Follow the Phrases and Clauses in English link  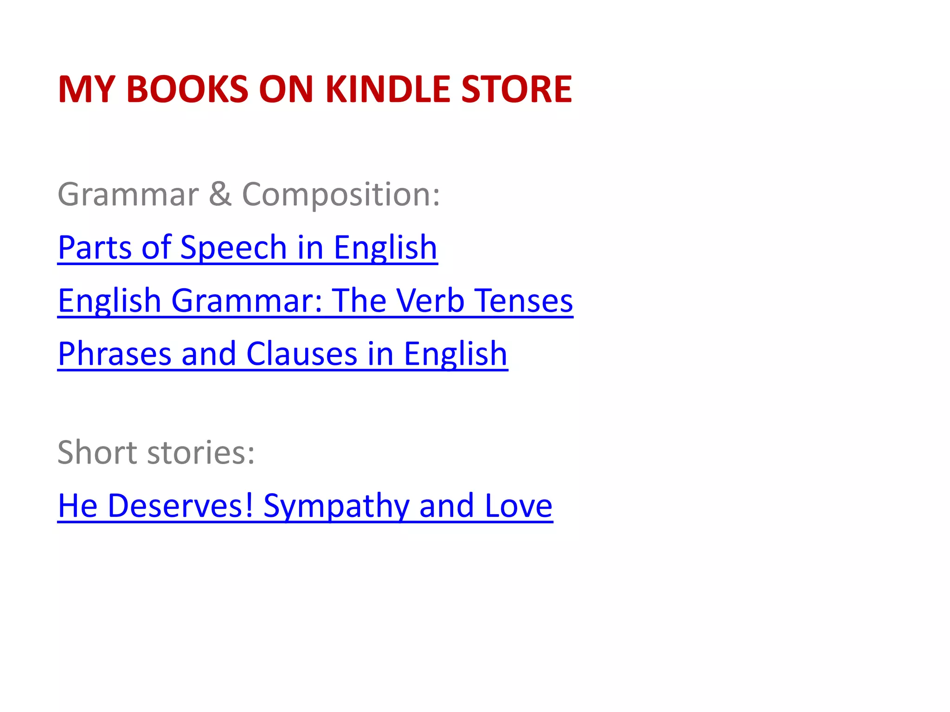(x=283, y=355)
